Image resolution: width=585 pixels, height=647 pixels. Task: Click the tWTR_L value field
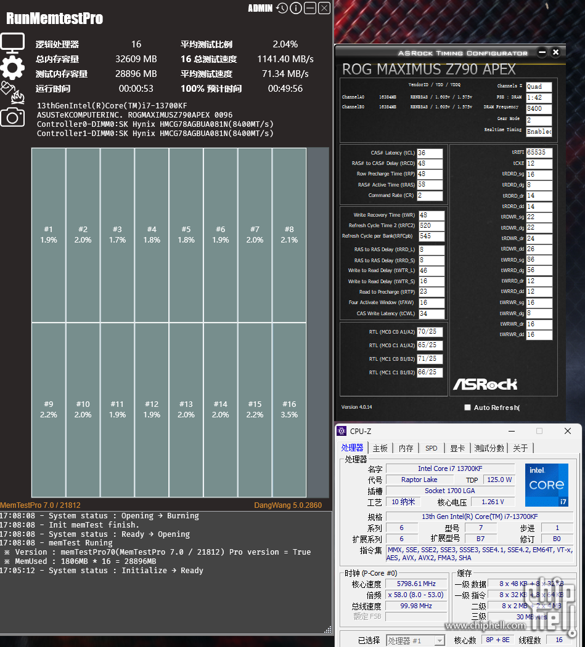coord(432,271)
